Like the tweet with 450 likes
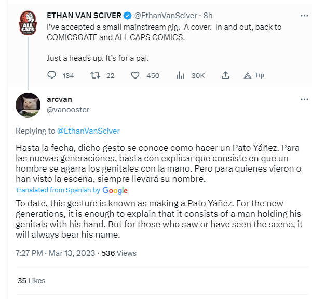The height and width of the screenshot is (299, 312). tap(135, 75)
